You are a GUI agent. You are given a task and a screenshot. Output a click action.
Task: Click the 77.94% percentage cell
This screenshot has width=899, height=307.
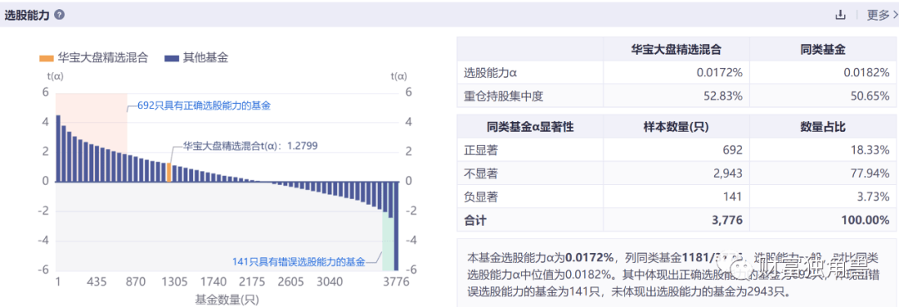coord(871,173)
